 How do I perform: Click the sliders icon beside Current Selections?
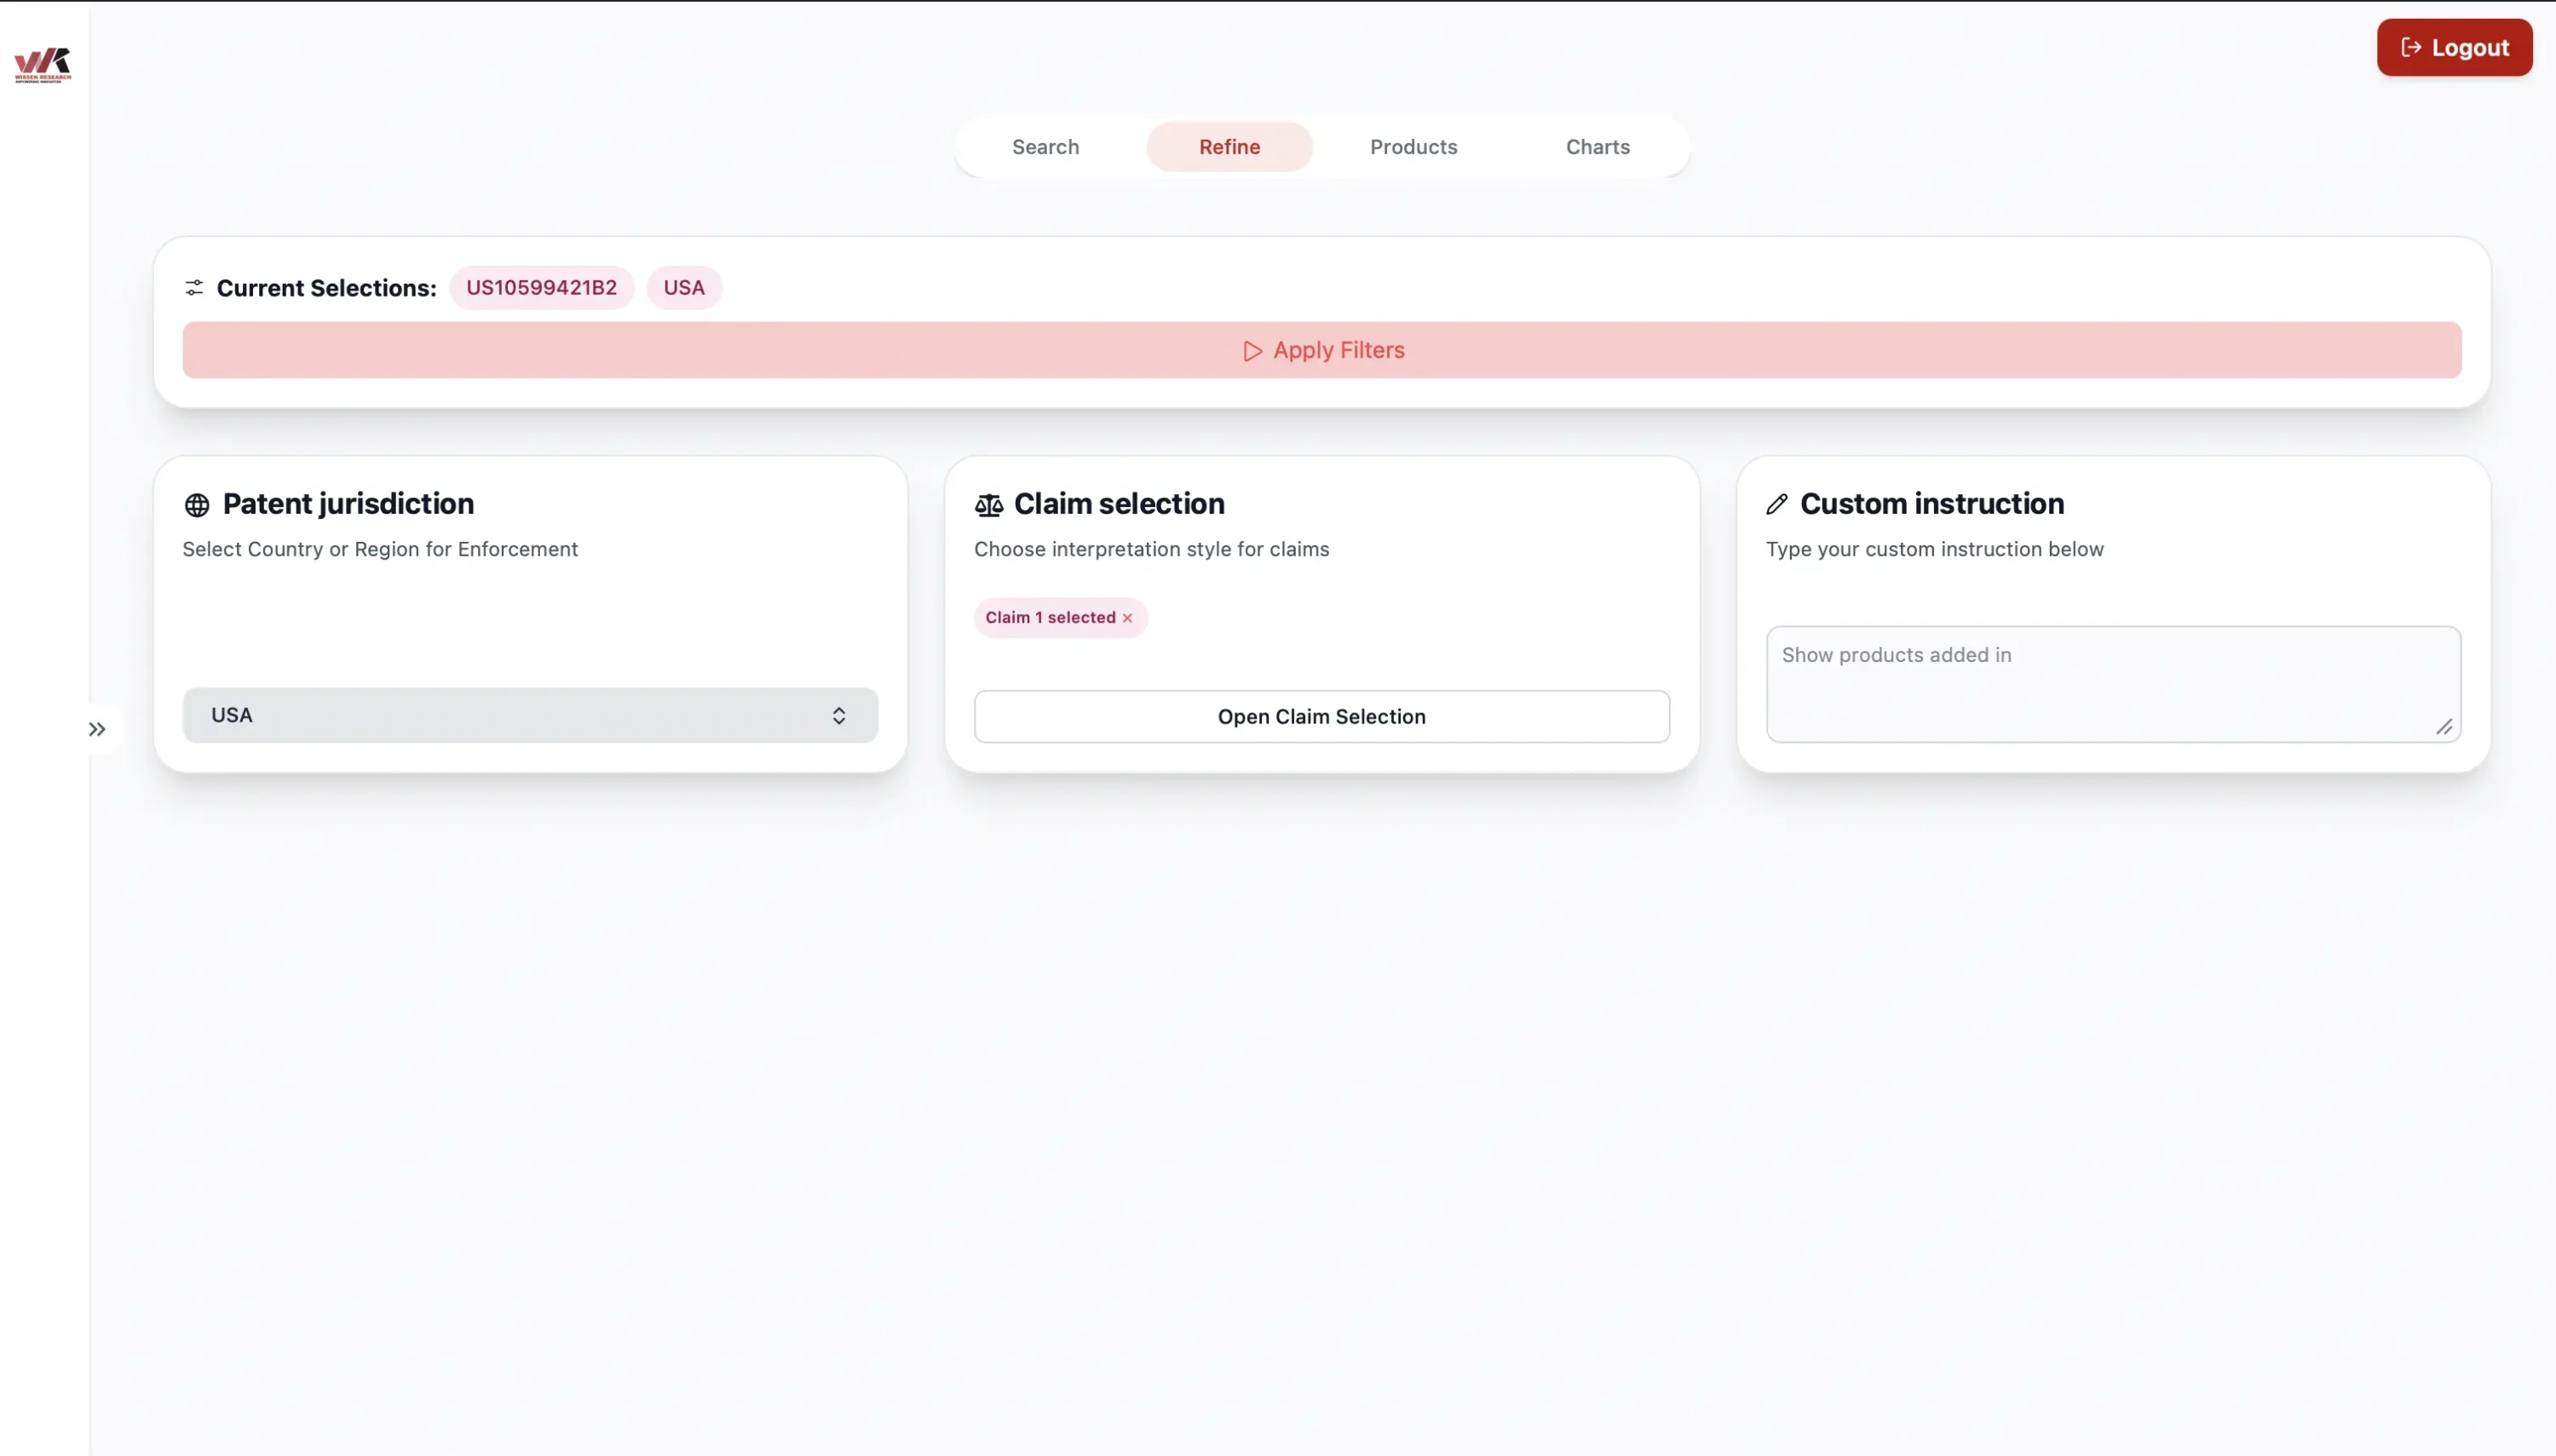tap(194, 288)
